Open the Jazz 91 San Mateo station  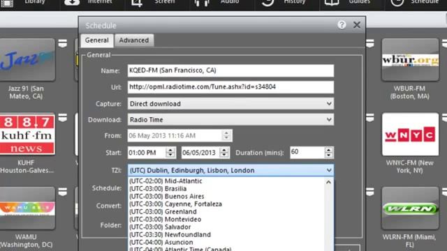tap(27, 60)
